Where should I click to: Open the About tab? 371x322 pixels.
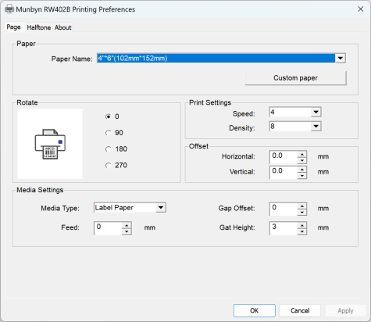[x=62, y=27]
